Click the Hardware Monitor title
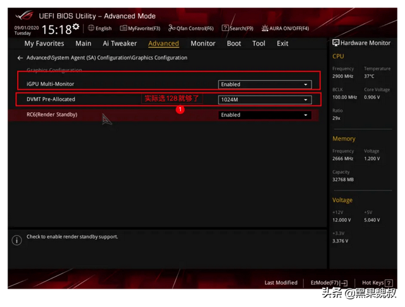 [x=365, y=43]
